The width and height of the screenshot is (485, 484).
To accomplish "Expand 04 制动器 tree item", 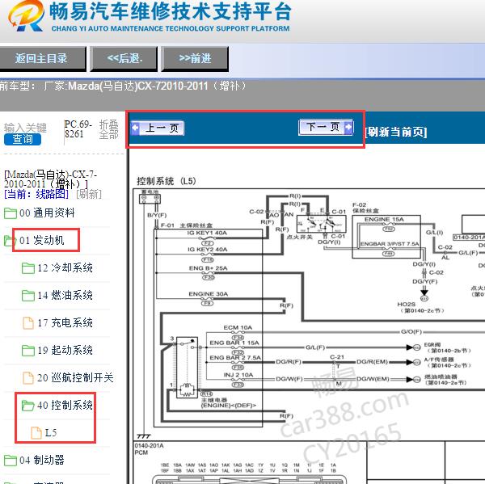I will pyautogui.click(x=41, y=461).
